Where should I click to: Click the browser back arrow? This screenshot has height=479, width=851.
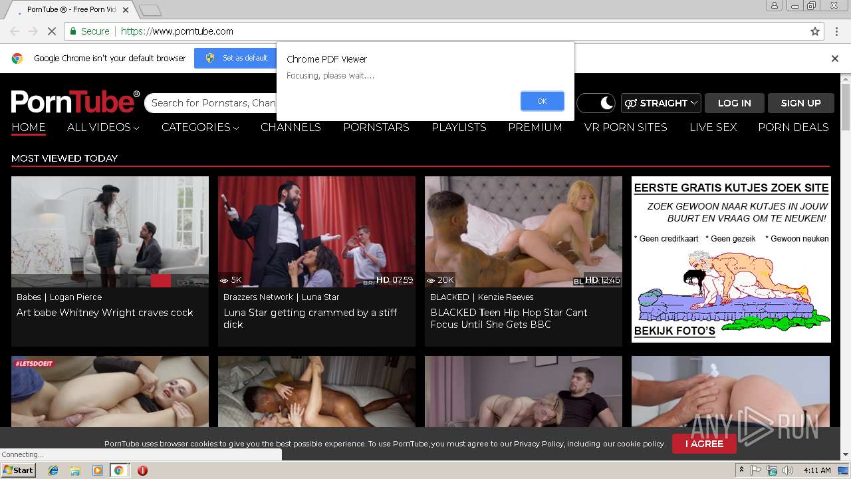point(15,31)
